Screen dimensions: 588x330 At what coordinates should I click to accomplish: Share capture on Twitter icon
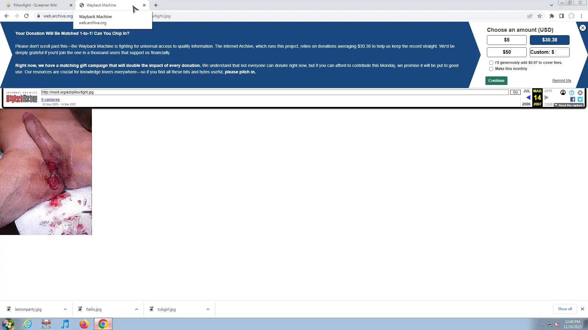click(x=580, y=99)
